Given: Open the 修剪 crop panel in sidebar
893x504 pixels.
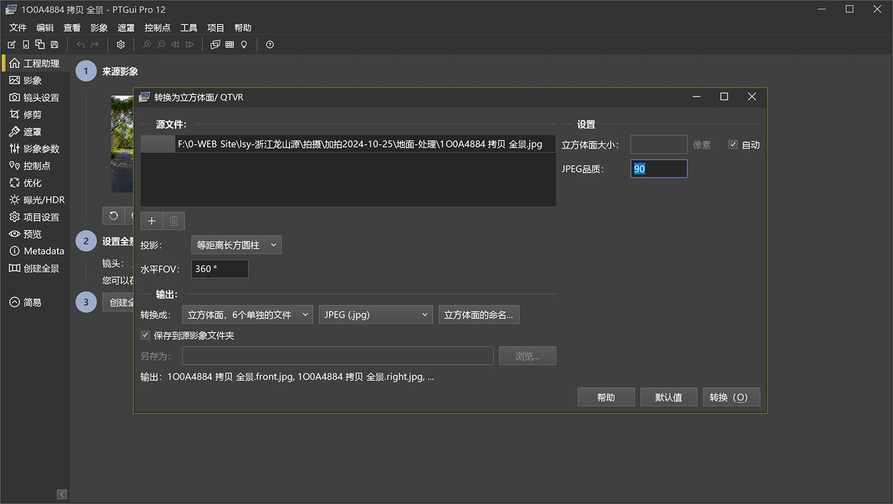Looking at the screenshot, I should pyautogui.click(x=26, y=114).
